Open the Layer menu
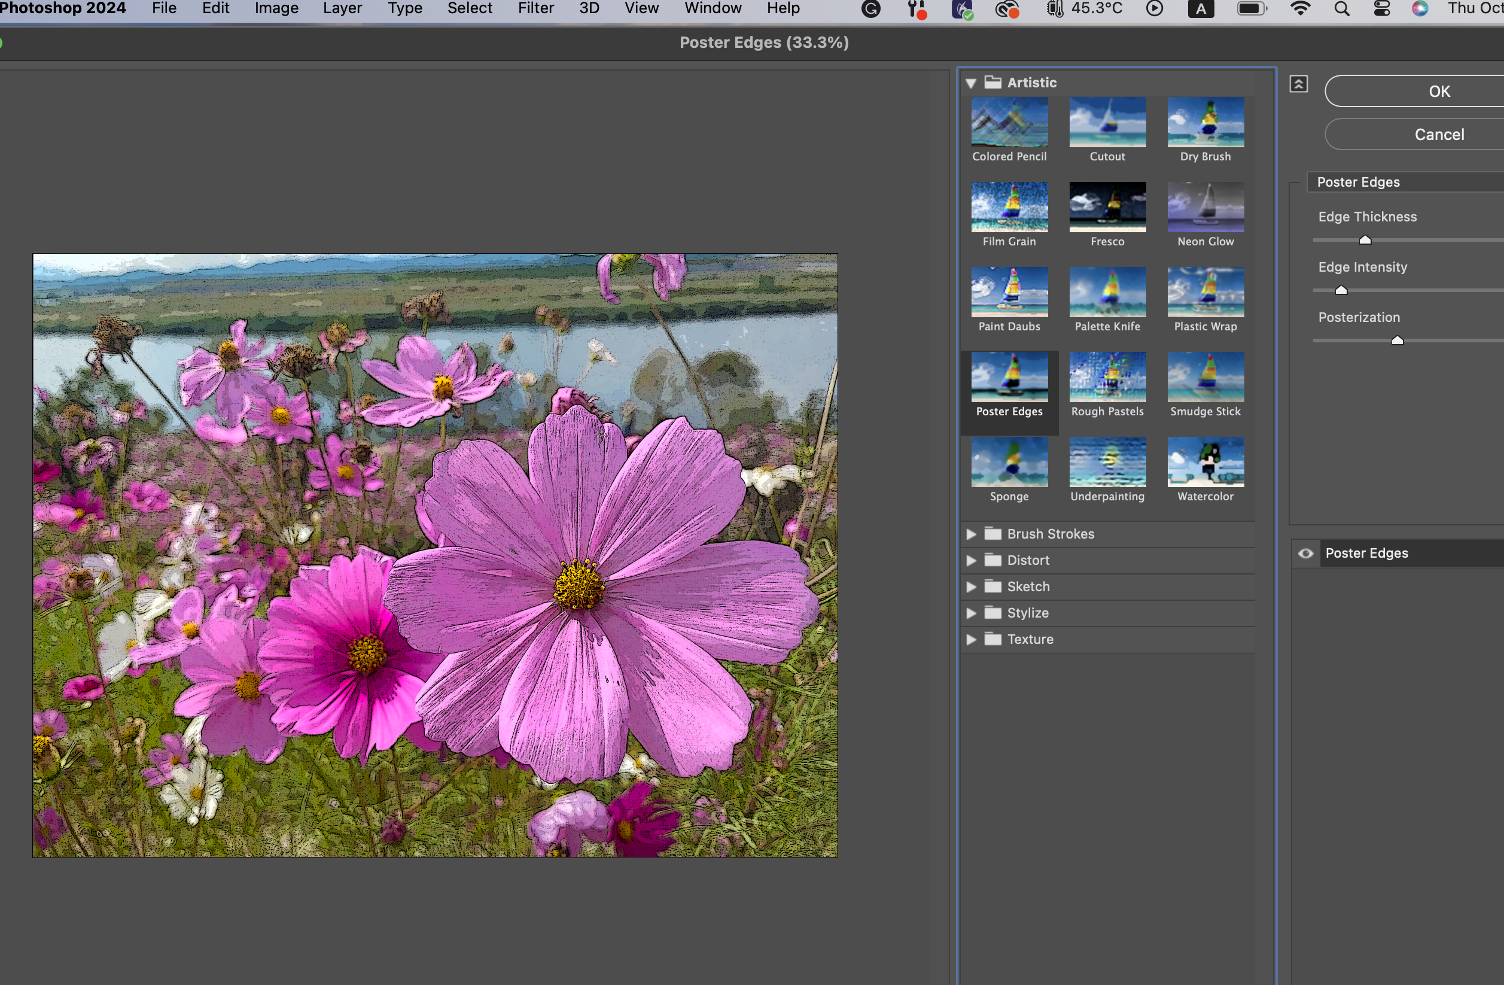Viewport: 1504px width, 985px height. coord(342,9)
